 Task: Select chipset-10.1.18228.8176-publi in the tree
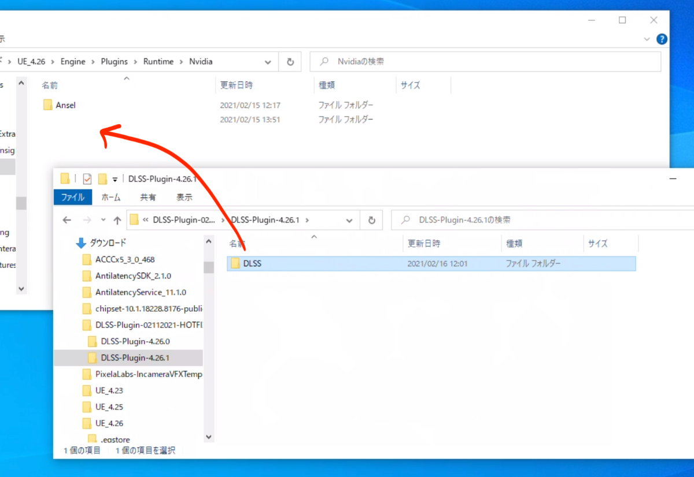[149, 308]
